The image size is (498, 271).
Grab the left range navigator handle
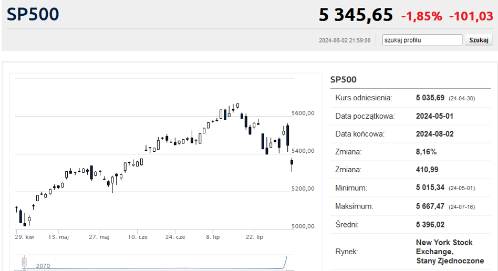pyautogui.click(x=24, y=262)
